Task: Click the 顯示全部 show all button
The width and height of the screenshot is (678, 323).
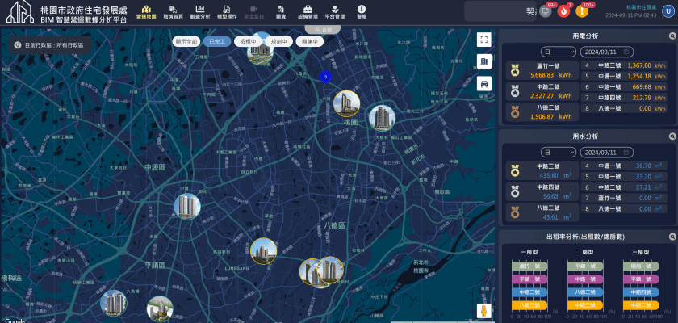Action: pyautogui.click(x=186, y=40)
